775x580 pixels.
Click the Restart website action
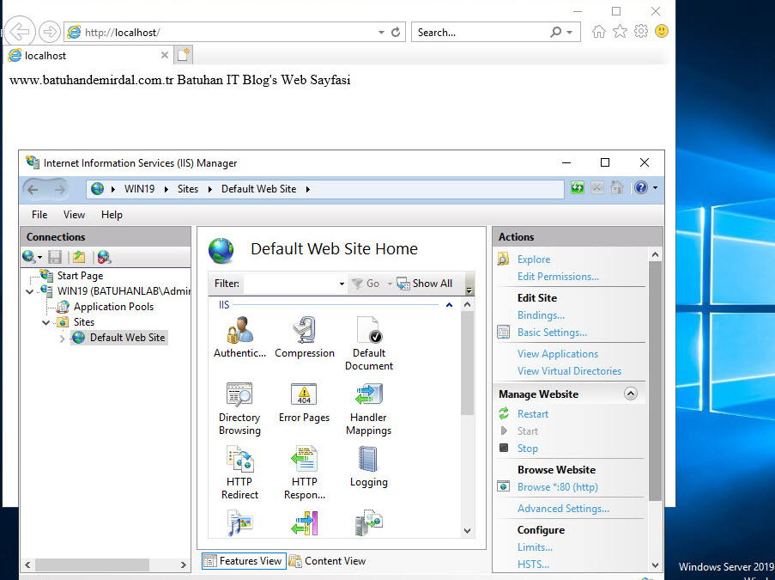pyautogui.click(x=532, y=414)
